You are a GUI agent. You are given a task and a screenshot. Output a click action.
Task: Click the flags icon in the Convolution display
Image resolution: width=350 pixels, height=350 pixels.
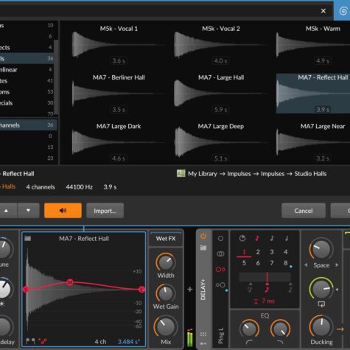[31, 341]
